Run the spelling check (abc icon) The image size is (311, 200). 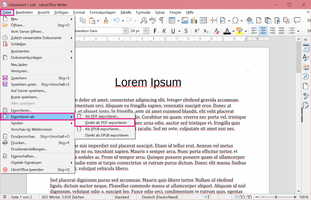[x=152, y=21]
